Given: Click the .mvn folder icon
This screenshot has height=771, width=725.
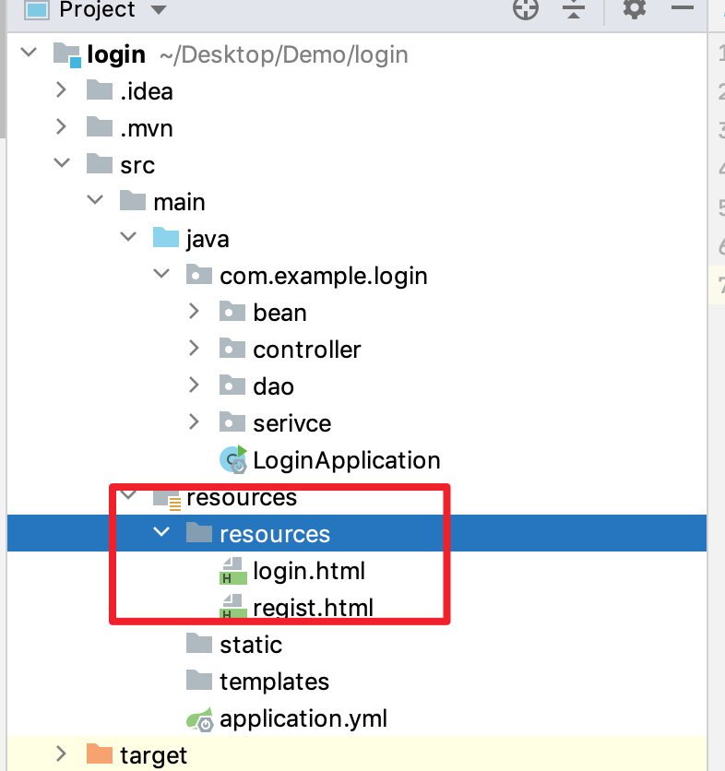Looking at the screenshot, I should pyautogui.click(x=100, y=127).
